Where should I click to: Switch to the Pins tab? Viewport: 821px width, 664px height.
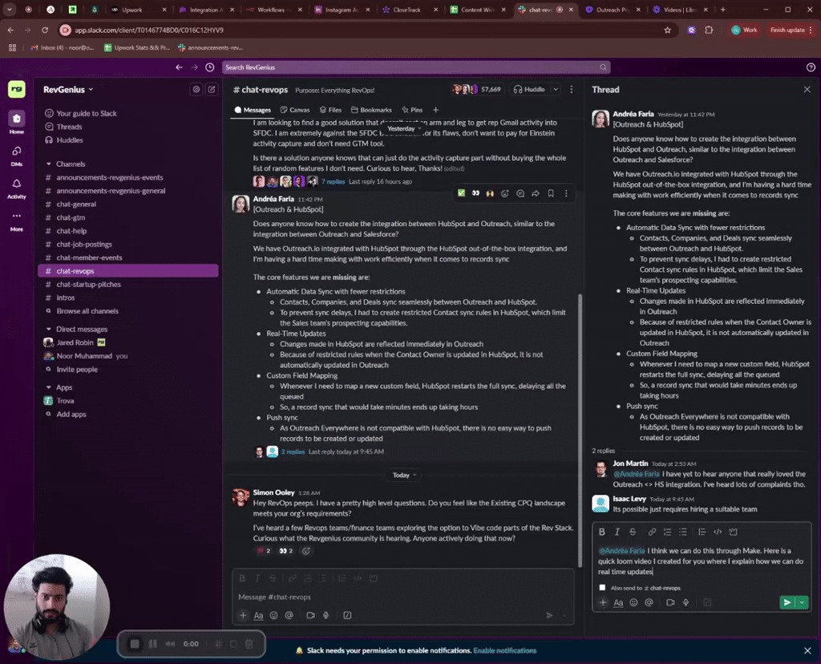[x=412, y=110]
